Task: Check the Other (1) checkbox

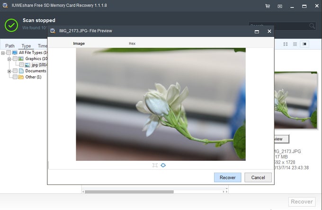Action: coord(15,77)
